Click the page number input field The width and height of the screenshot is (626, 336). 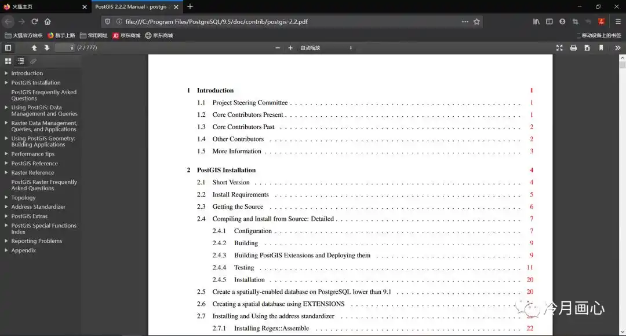[x=65, y=48]
